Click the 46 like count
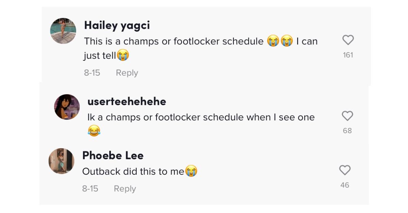 (345, 185)
